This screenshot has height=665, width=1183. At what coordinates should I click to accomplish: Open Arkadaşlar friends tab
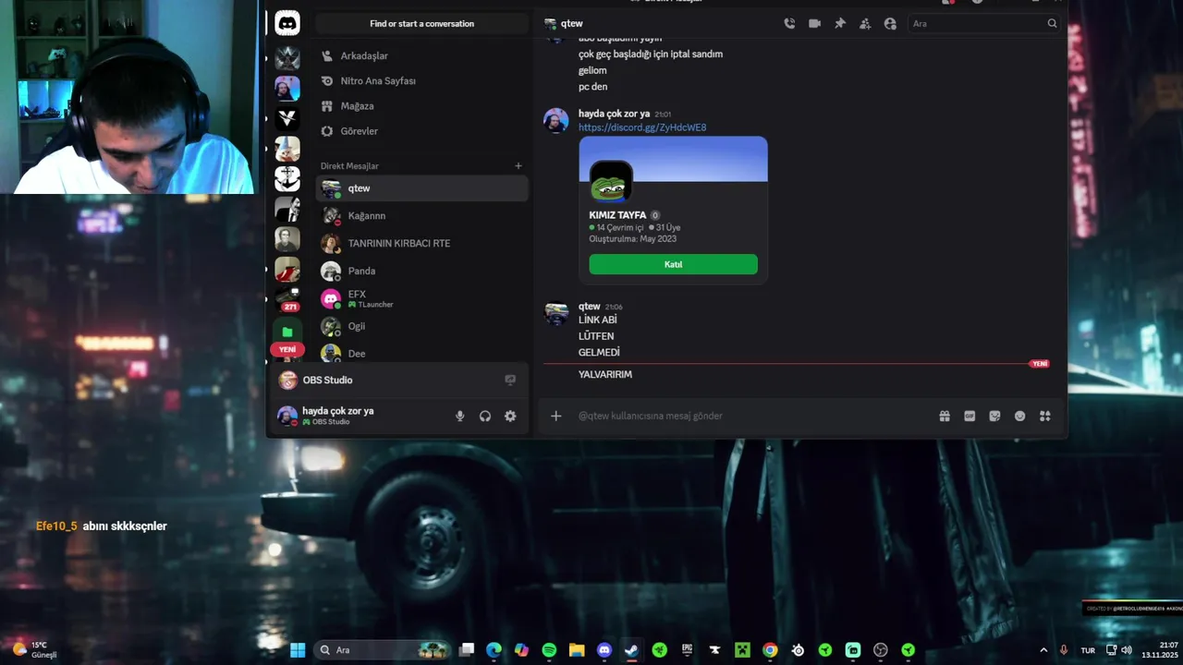point(422,56)
